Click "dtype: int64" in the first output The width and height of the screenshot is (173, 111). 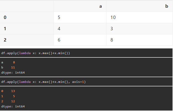(13, 72)
